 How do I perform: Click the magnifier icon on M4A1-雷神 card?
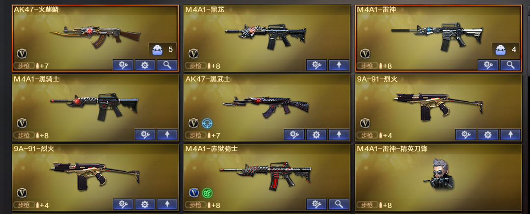510,65
